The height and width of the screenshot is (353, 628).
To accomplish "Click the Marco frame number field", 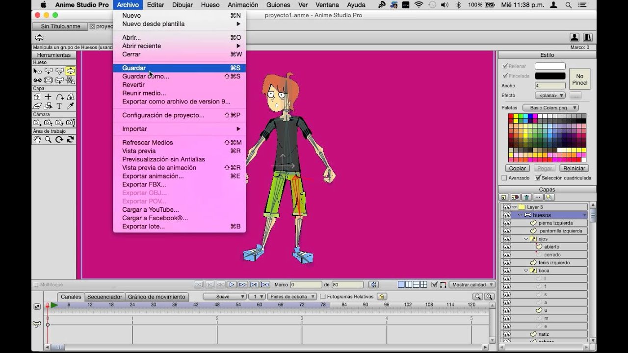I will pos(306,284).
